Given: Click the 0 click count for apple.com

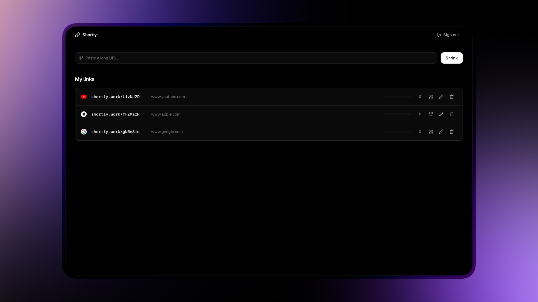Looking at the screenshot, I should 420,114.
